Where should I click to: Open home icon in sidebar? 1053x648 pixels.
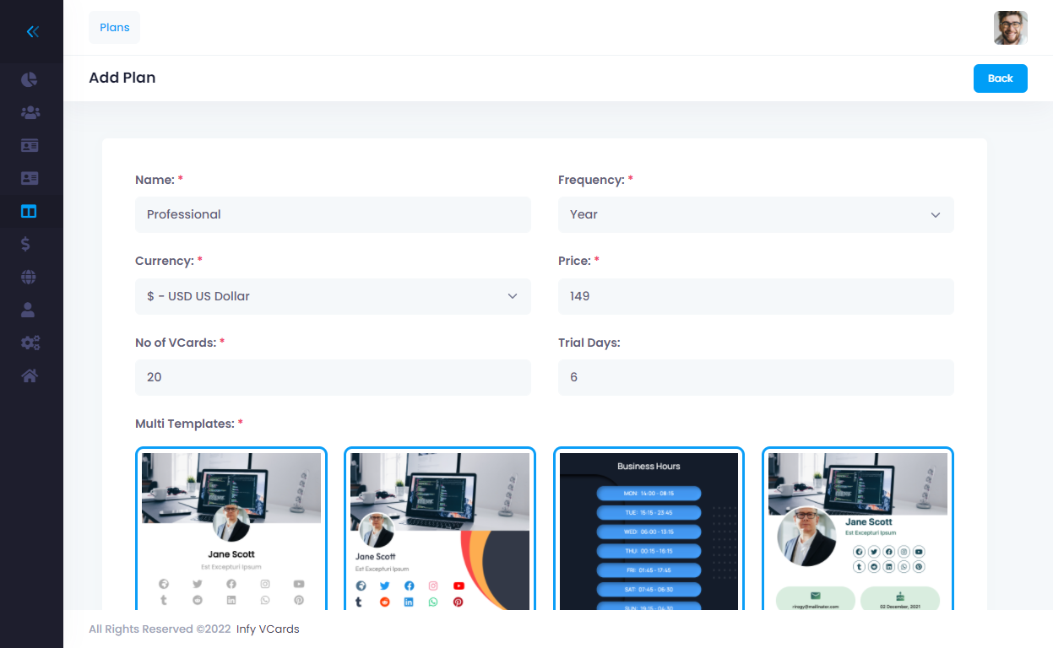tap(30, 375)
